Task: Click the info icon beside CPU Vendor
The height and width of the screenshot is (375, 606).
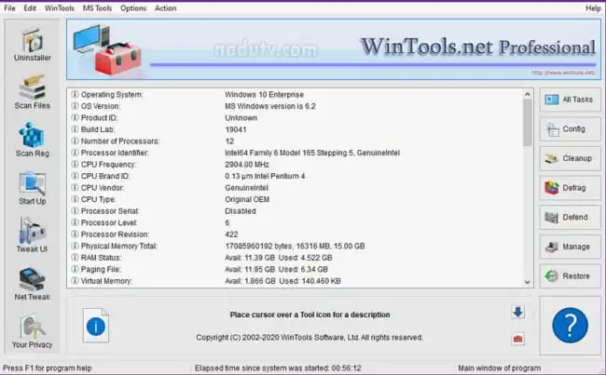Action: [x=75, y=188]
